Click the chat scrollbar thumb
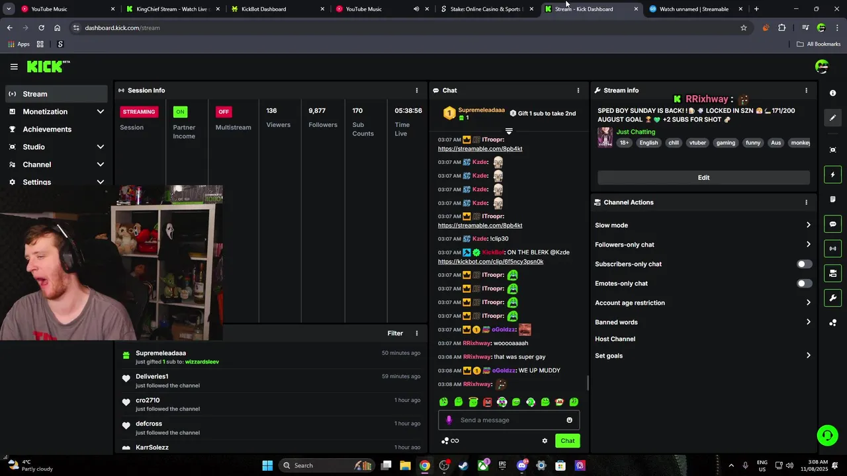Viewport: 847px width, 476px height. (x=588, y=383)
